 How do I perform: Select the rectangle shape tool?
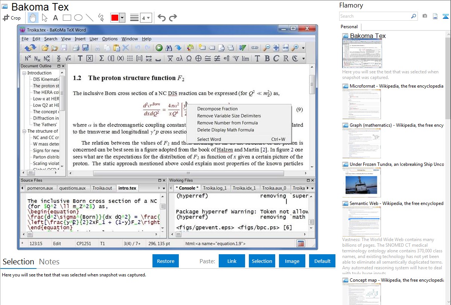[x=67, y=18]
